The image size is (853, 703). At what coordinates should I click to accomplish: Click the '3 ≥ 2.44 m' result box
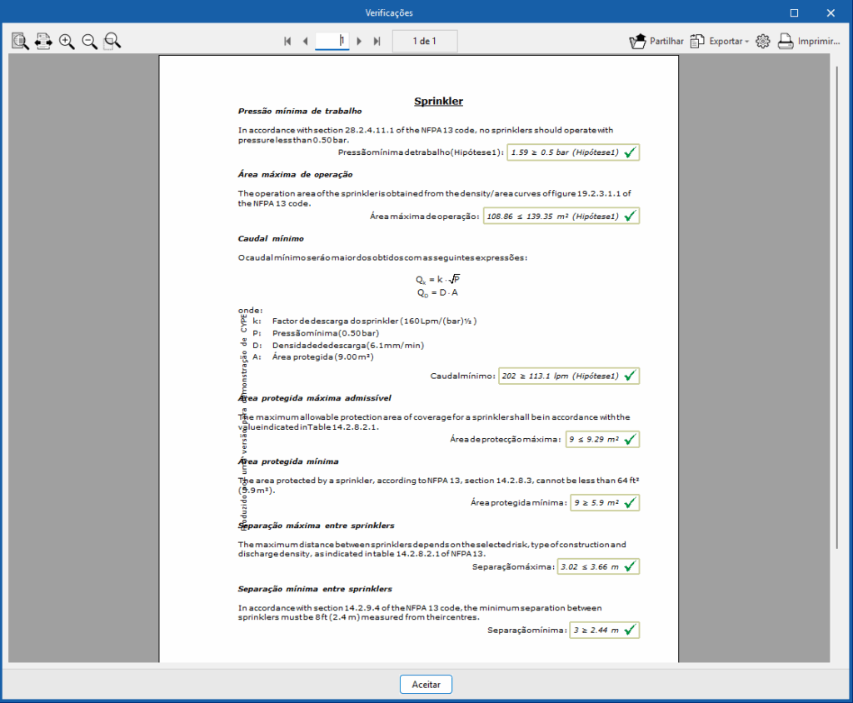pyautogui.click(x=605, y=630)
